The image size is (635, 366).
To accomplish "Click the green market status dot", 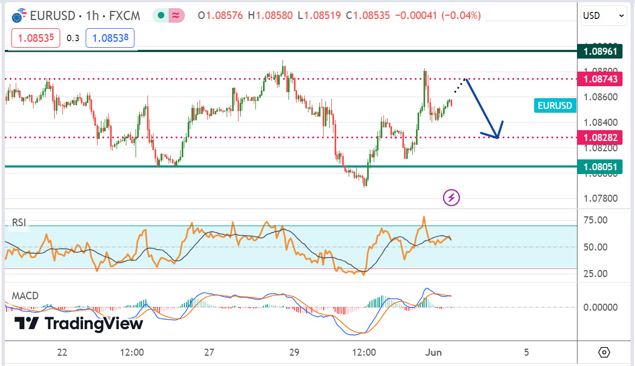I will coord(161,16).
